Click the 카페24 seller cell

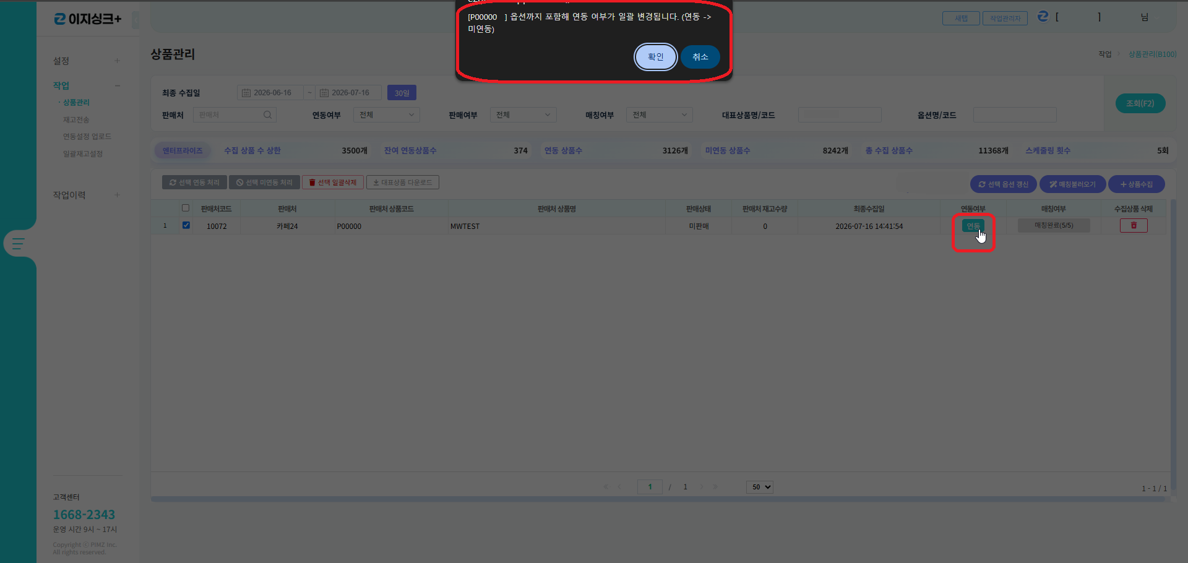(287, 226)
